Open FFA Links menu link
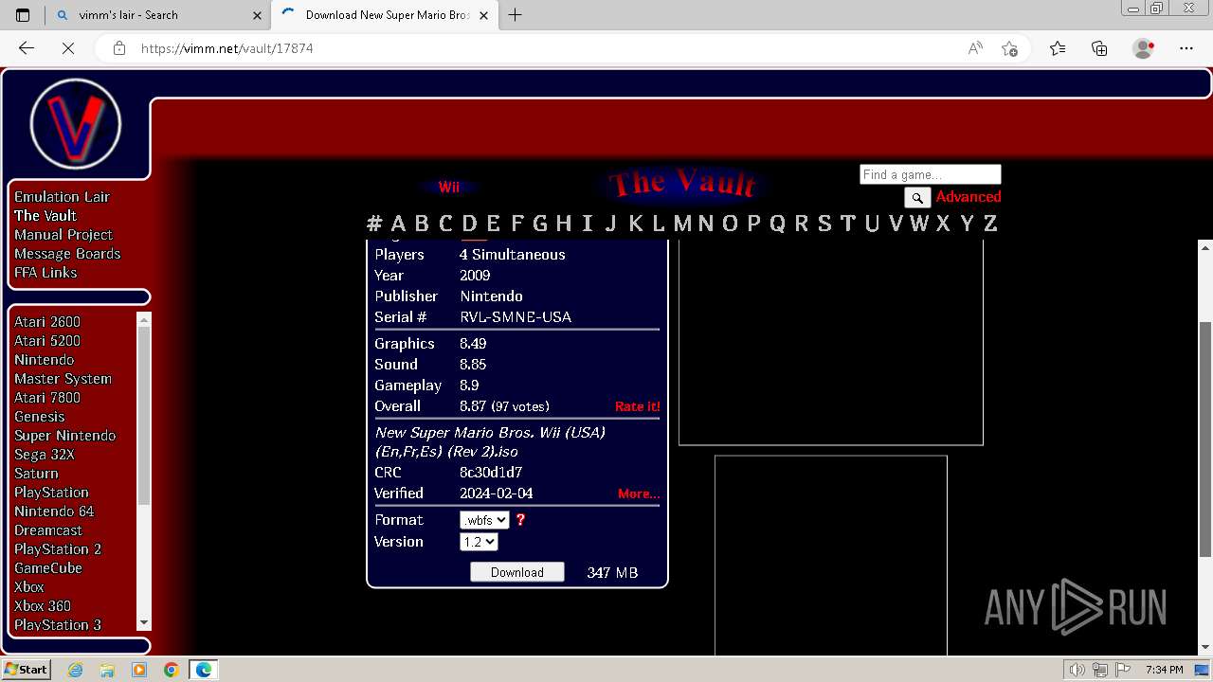This screenshot has width=1213, height=682. click(x=45, y=273)
